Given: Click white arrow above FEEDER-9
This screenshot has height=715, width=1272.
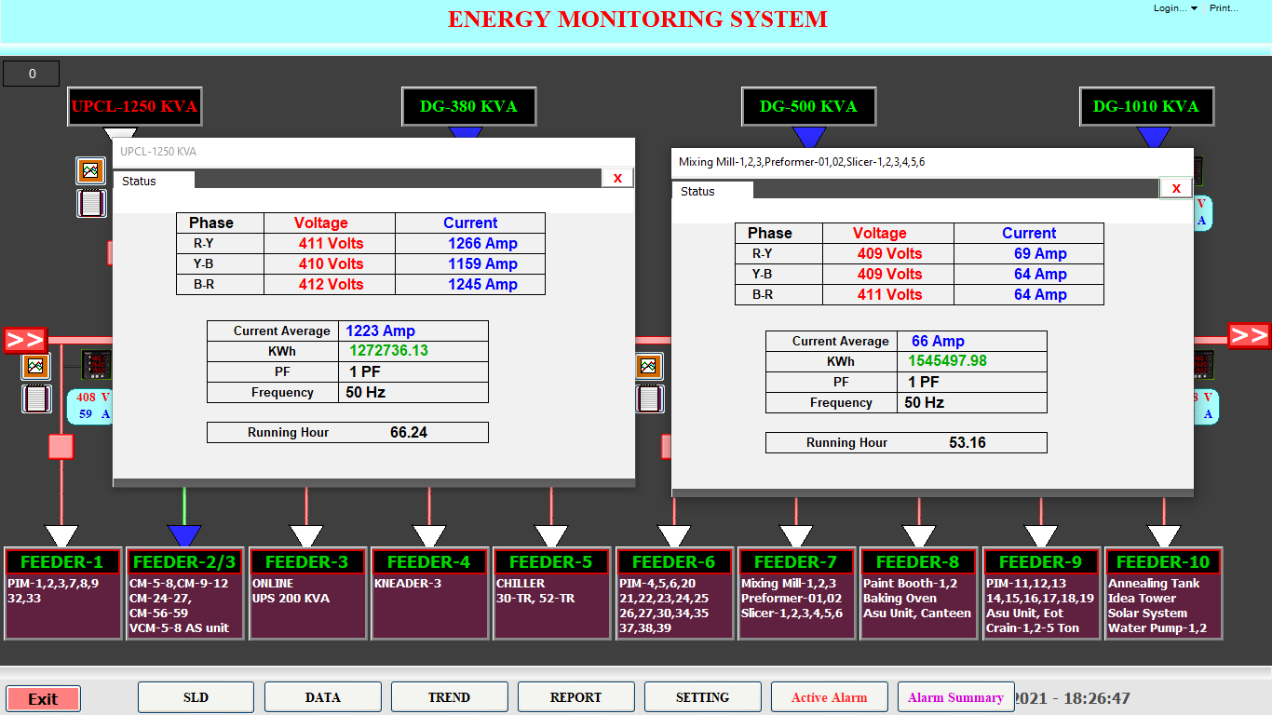Looking at the screenshot, I should coord(1041,536).
